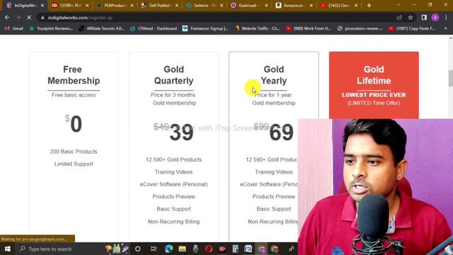Open Task View on the taskbar
Screen dimensions: 453x255
point(154,249)
